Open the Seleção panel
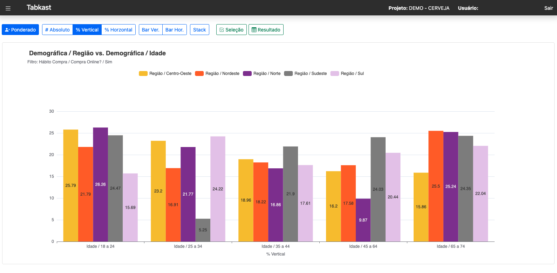Image resolution: width=557 pixels, height=273 pixels. click(231, 30)
